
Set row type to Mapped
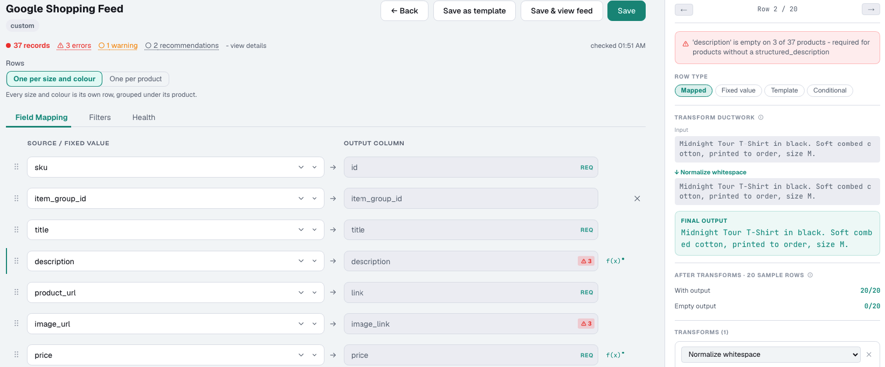coord(693,90)
